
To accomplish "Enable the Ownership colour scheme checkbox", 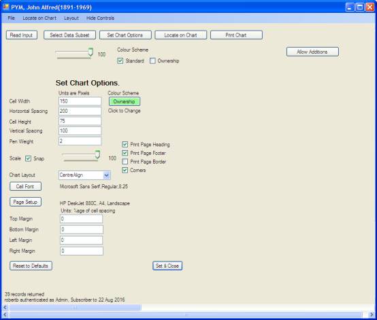I will (152, 60).
